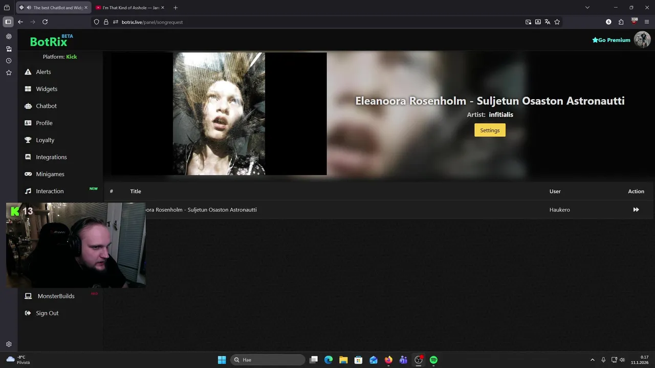Open the Chatbot menu label
Screen dimensions: 655x368
pyautogui.click(x=47, y=106)
